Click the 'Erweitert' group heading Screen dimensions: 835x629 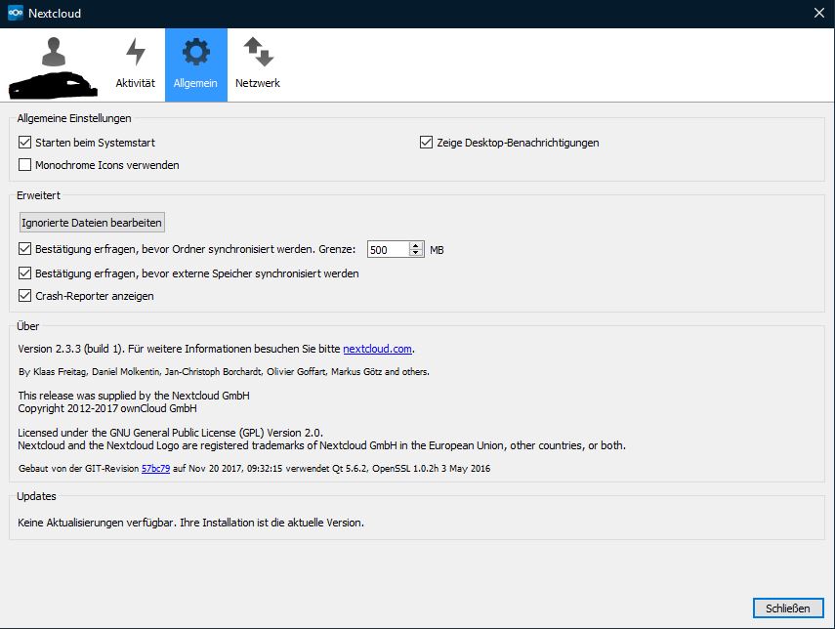pyautogui.click(x=38, y=195)
